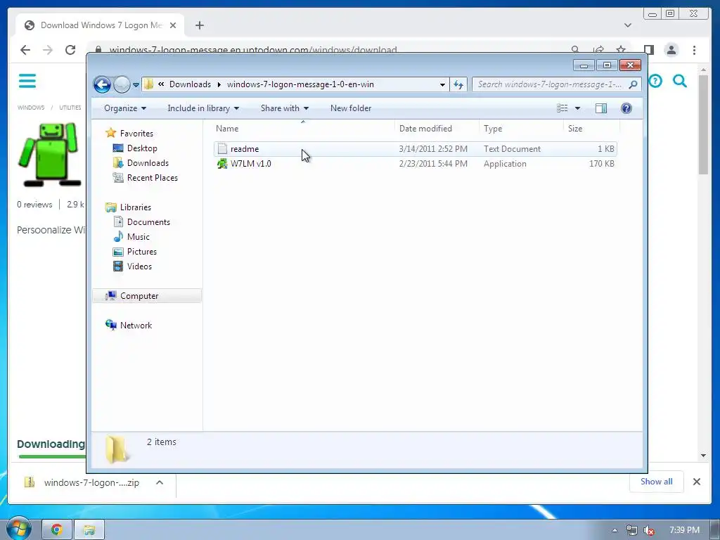
Task: Show the preview pane
Action: point(601,108)
